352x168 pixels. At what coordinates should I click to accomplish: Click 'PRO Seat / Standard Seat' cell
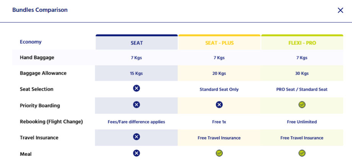coord(302,90)
